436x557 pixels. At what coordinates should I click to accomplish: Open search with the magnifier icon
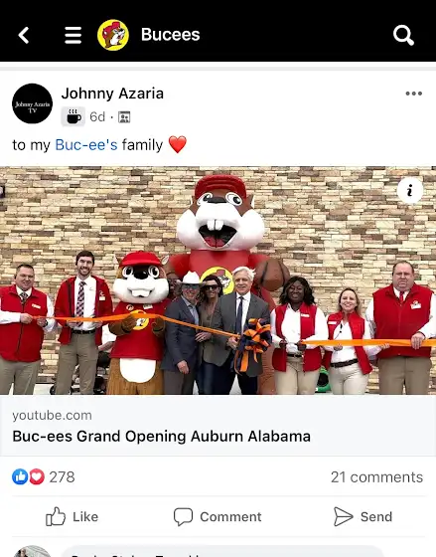coord(403,35)
